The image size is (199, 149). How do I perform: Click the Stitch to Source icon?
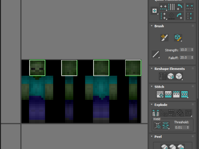176,94
